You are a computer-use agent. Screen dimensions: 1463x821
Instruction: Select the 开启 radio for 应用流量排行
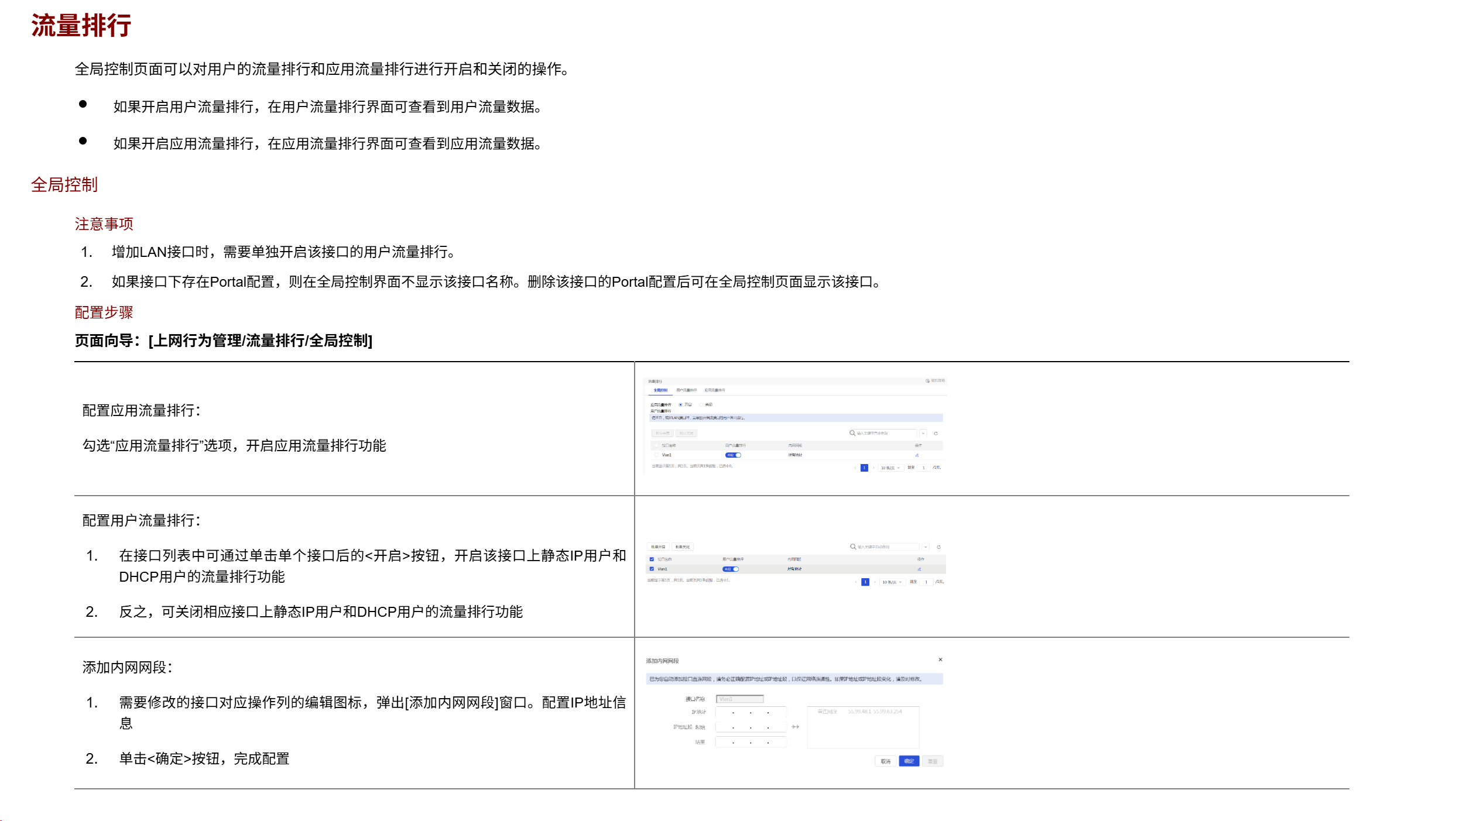click(x=680, y=404)
